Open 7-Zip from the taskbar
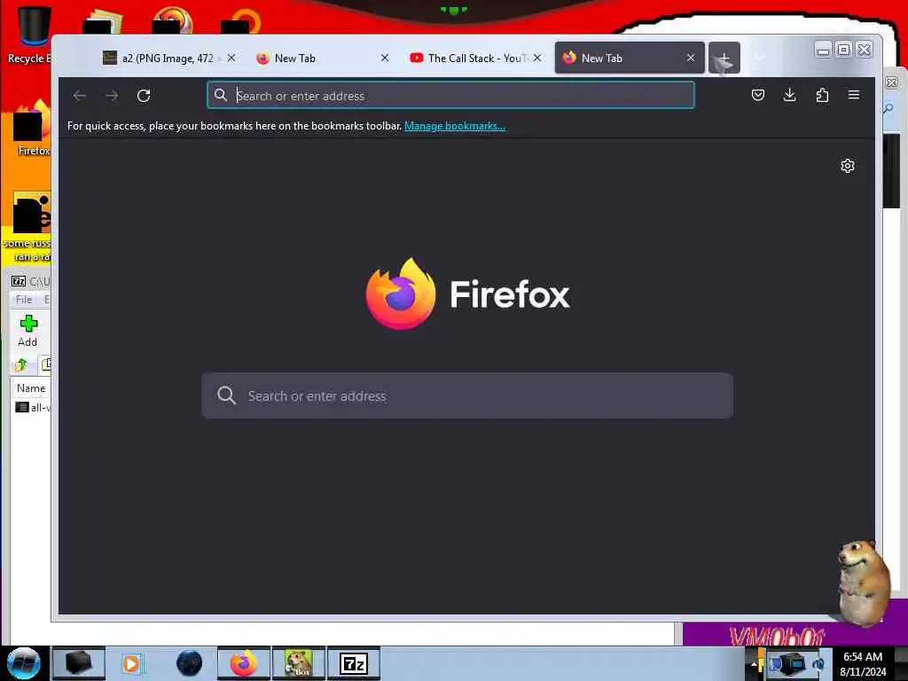908x681 pixels. [x=354, y=663]
